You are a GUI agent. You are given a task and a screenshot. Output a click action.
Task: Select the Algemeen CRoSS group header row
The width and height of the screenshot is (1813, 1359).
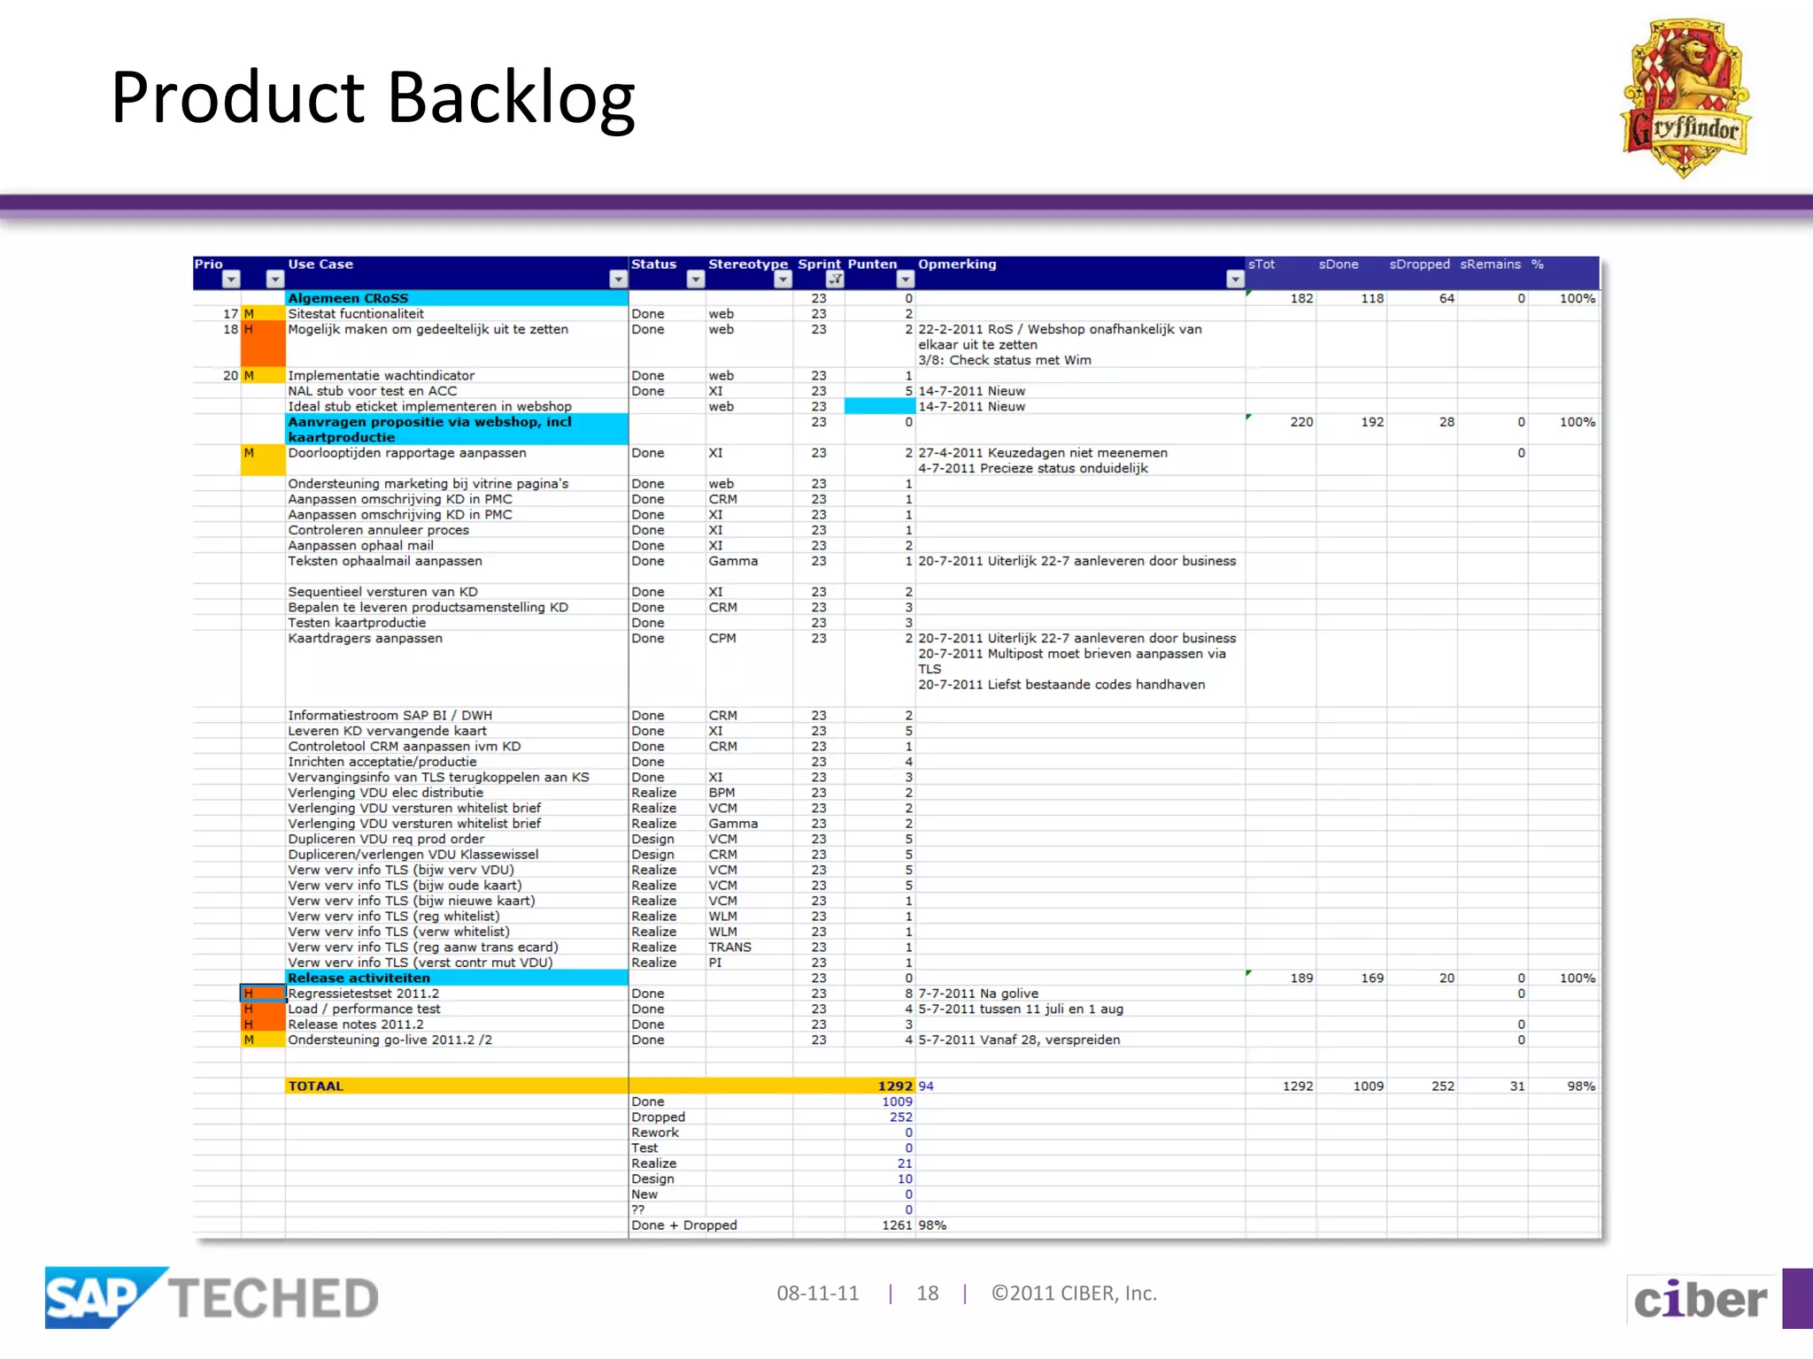(457, 298)
